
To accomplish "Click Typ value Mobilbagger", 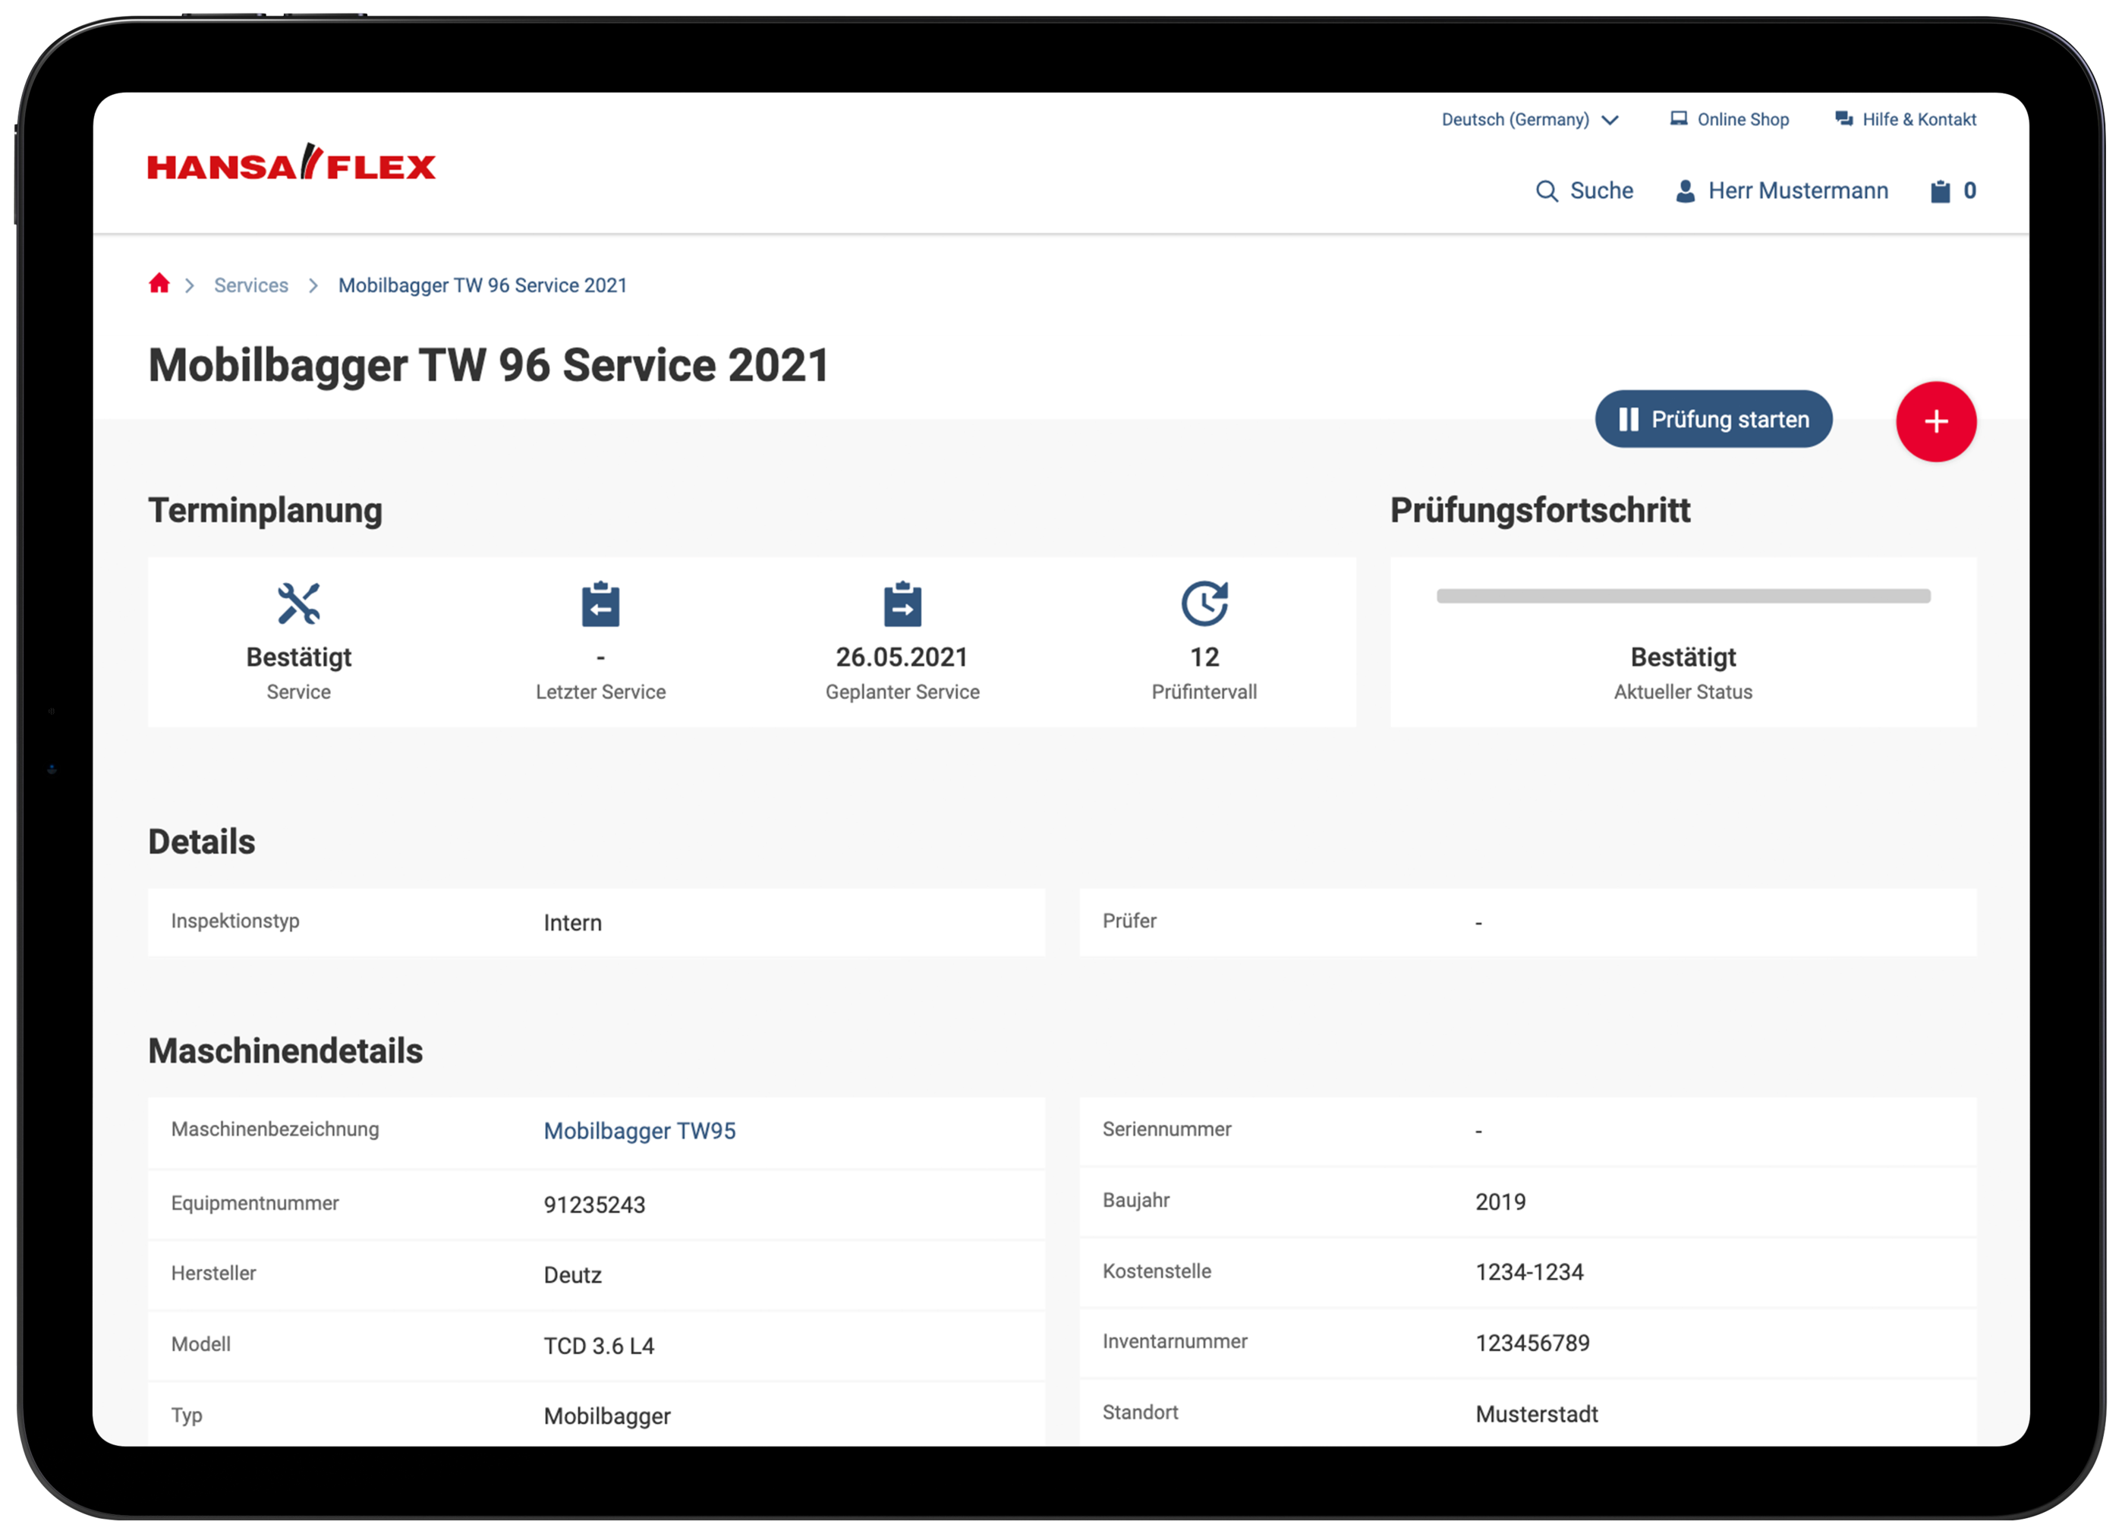I will pos(607,1416).
